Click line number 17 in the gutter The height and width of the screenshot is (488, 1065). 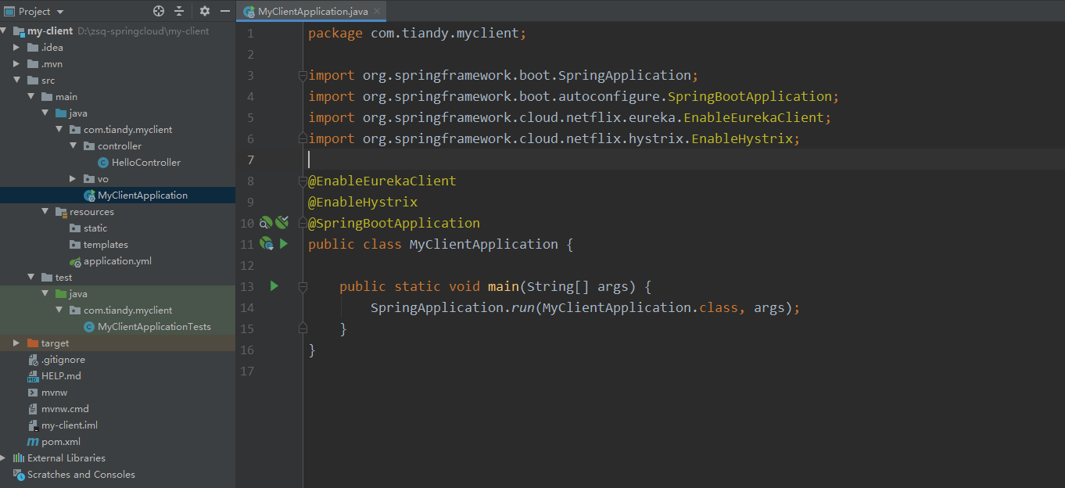coord(248,371)
